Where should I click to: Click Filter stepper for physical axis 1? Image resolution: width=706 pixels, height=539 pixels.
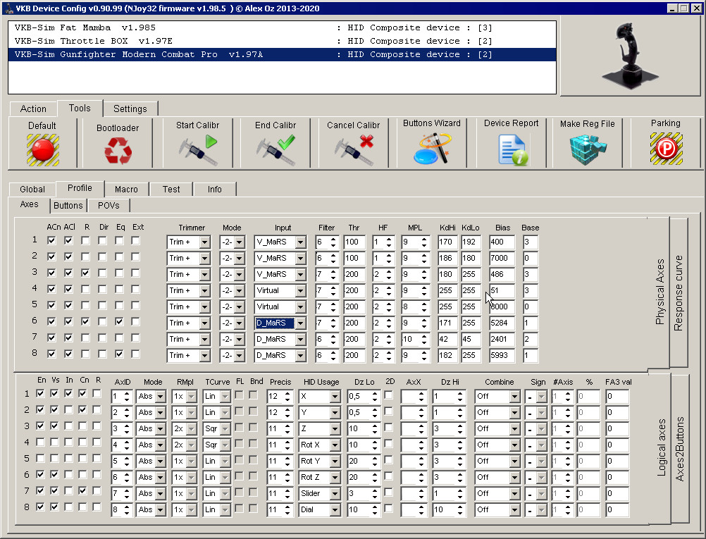333,242
